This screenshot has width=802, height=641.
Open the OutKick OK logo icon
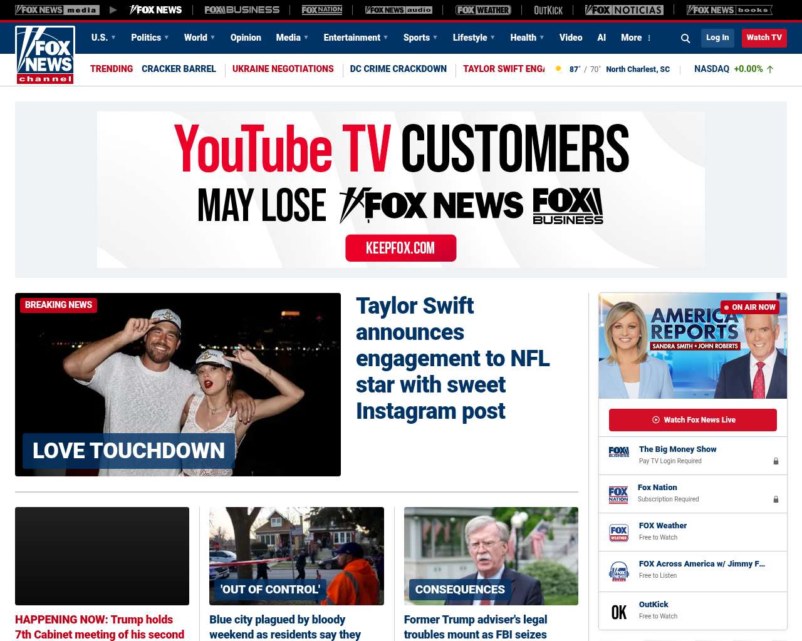click(x=618, y=612)
